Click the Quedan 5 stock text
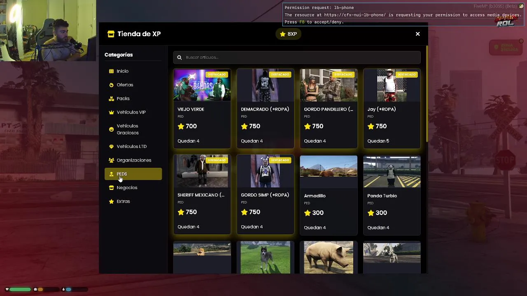The width and height of the screenshot is (527, 296). [x=378, y=141]
